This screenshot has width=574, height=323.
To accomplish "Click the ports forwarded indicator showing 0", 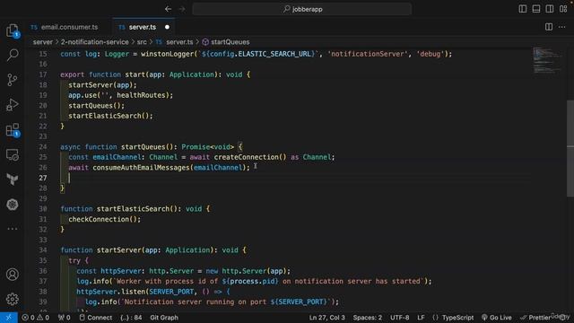I will pyautogui.click(x=64, y=318).
